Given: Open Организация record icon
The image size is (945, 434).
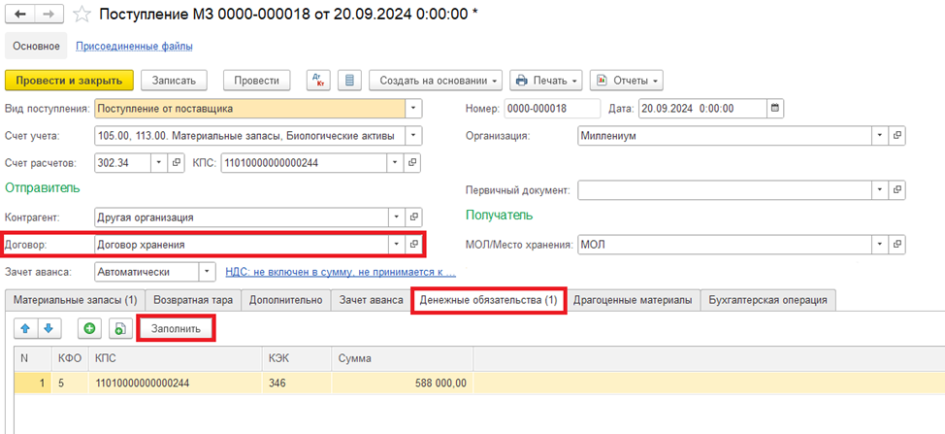Looking at the screenshot, I should (x=896, y=136).
